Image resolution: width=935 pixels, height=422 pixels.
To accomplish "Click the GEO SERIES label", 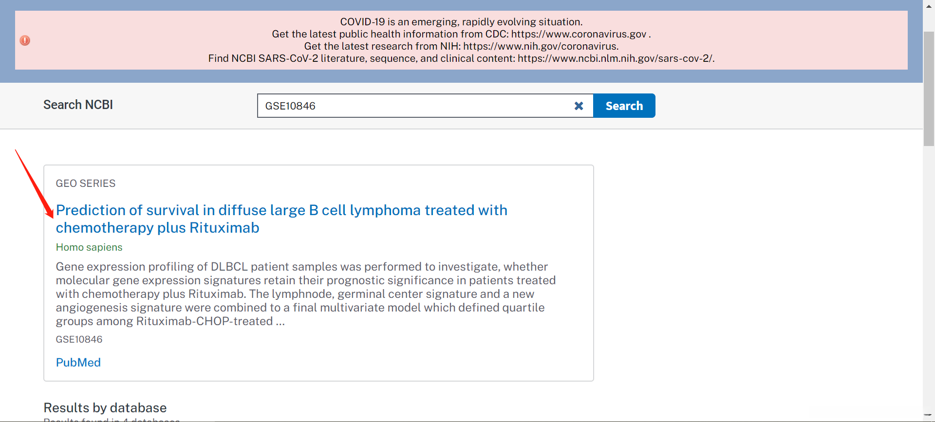I will coord(86,183).
